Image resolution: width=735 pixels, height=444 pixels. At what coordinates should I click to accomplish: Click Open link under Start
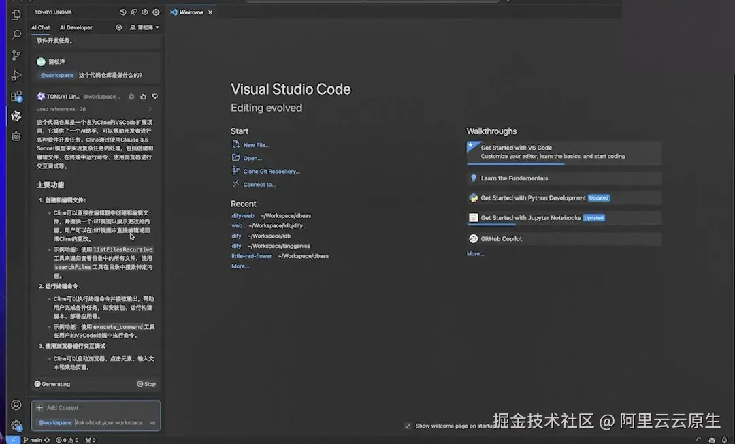point(252,158)
